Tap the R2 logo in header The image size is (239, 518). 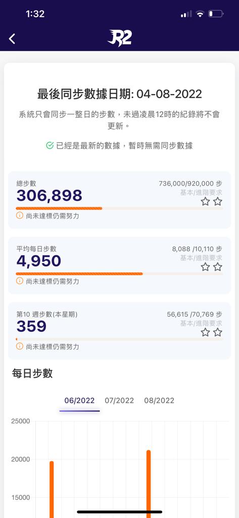pyautogui.click(x=120, y=38)
